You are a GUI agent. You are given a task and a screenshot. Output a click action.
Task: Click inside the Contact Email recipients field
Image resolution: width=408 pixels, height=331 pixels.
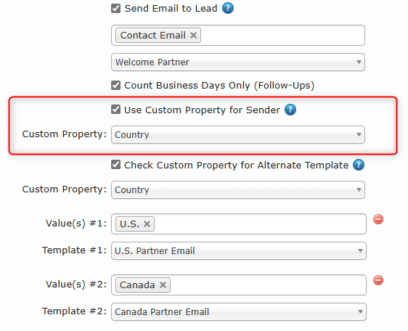pos(281,35)
